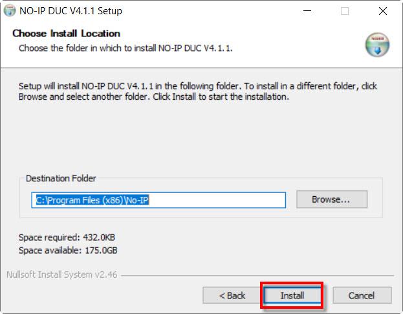This screenshot has width=403, height=314.
Task: Close the setup window with the X
Action: [x=383, y=11]
